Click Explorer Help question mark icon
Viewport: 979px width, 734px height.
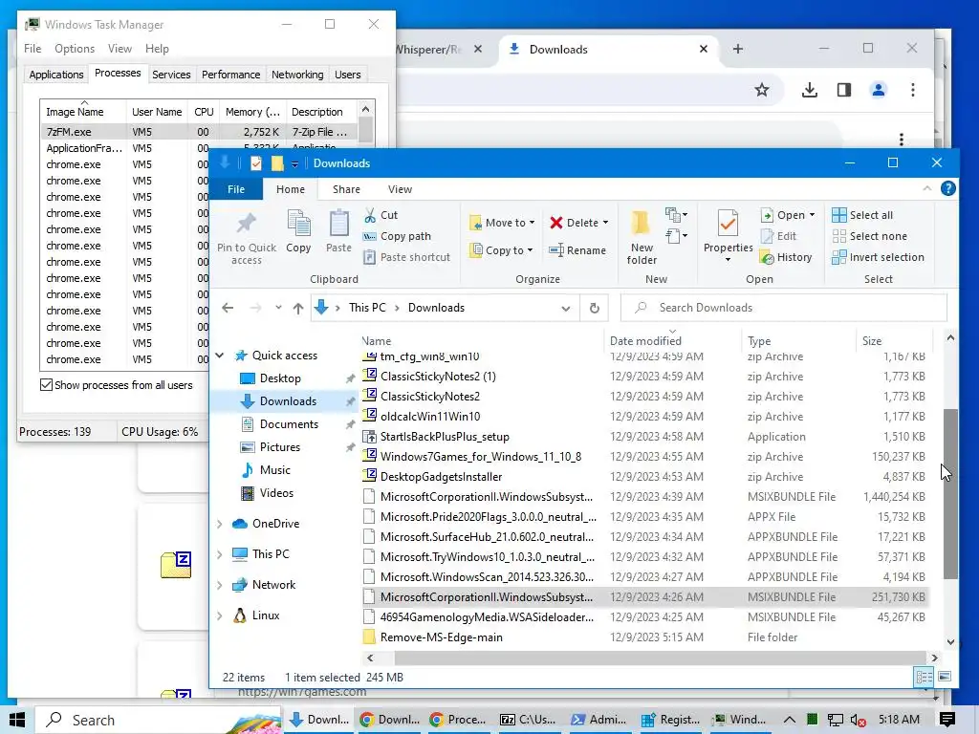click(947, 188)
